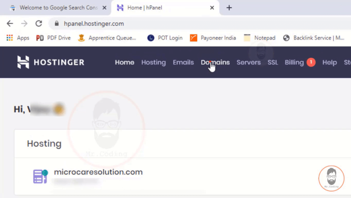Open the Emails menu item
The image size is (351, 198).
point(183,62)
